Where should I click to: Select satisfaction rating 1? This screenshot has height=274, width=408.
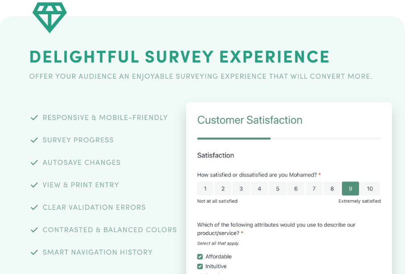point(205,189)
